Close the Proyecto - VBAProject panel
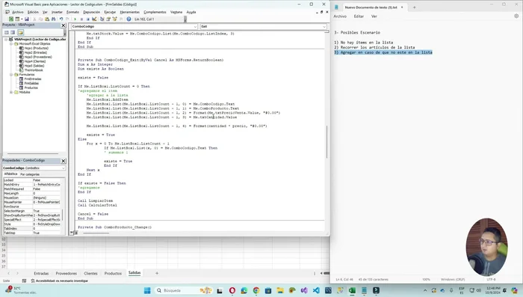523x297 pixels. (64, 25)
